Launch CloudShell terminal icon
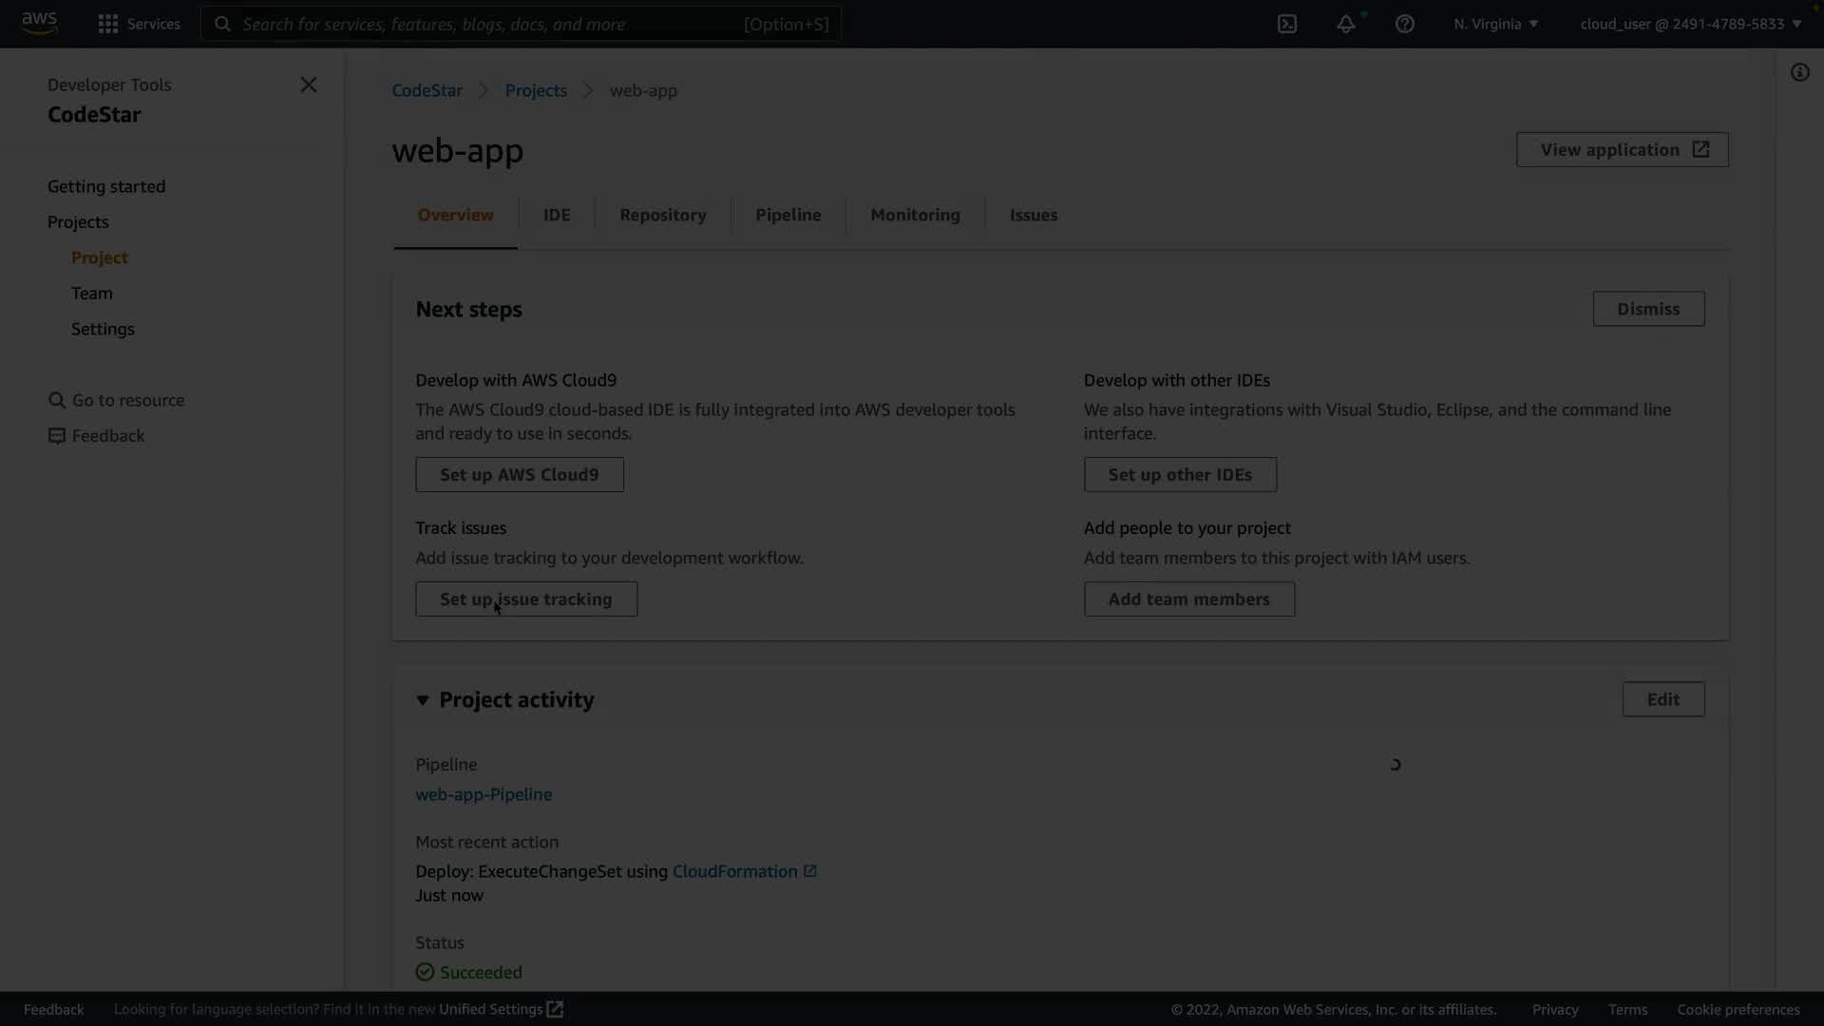 click(x=1287, y=24)
